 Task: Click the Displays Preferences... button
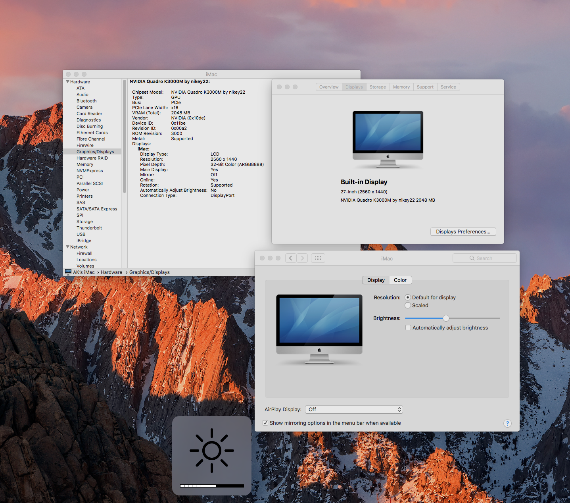coord(463,231)
